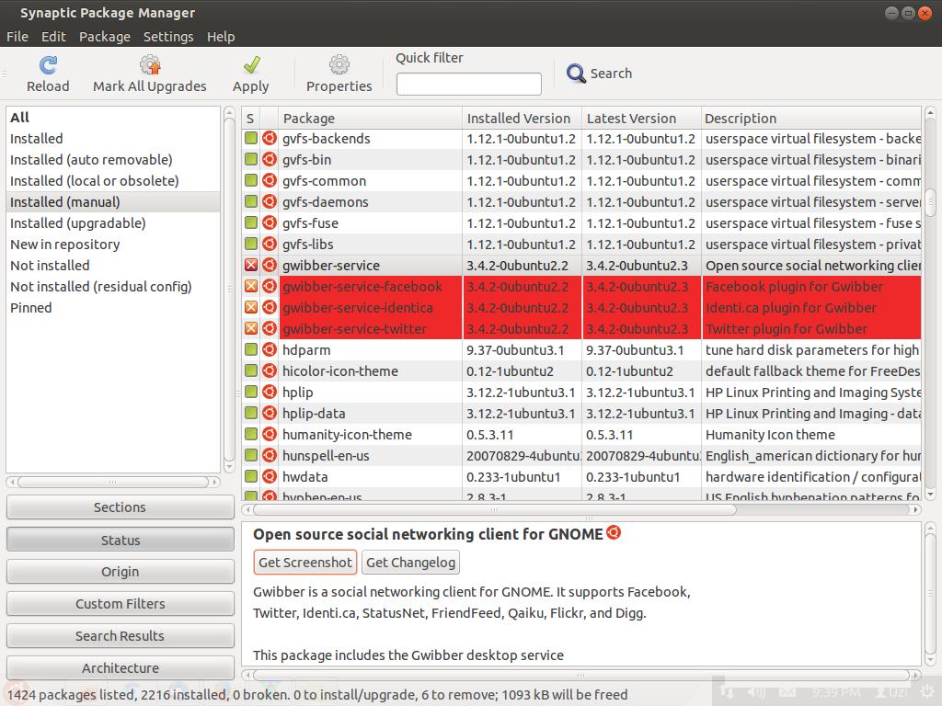The image size is (942, 706).
Task: Click the Reload toolbar icon
Action: 48,65
